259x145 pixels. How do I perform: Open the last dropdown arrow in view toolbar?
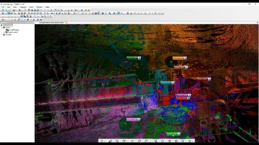[x=193, y=141]
